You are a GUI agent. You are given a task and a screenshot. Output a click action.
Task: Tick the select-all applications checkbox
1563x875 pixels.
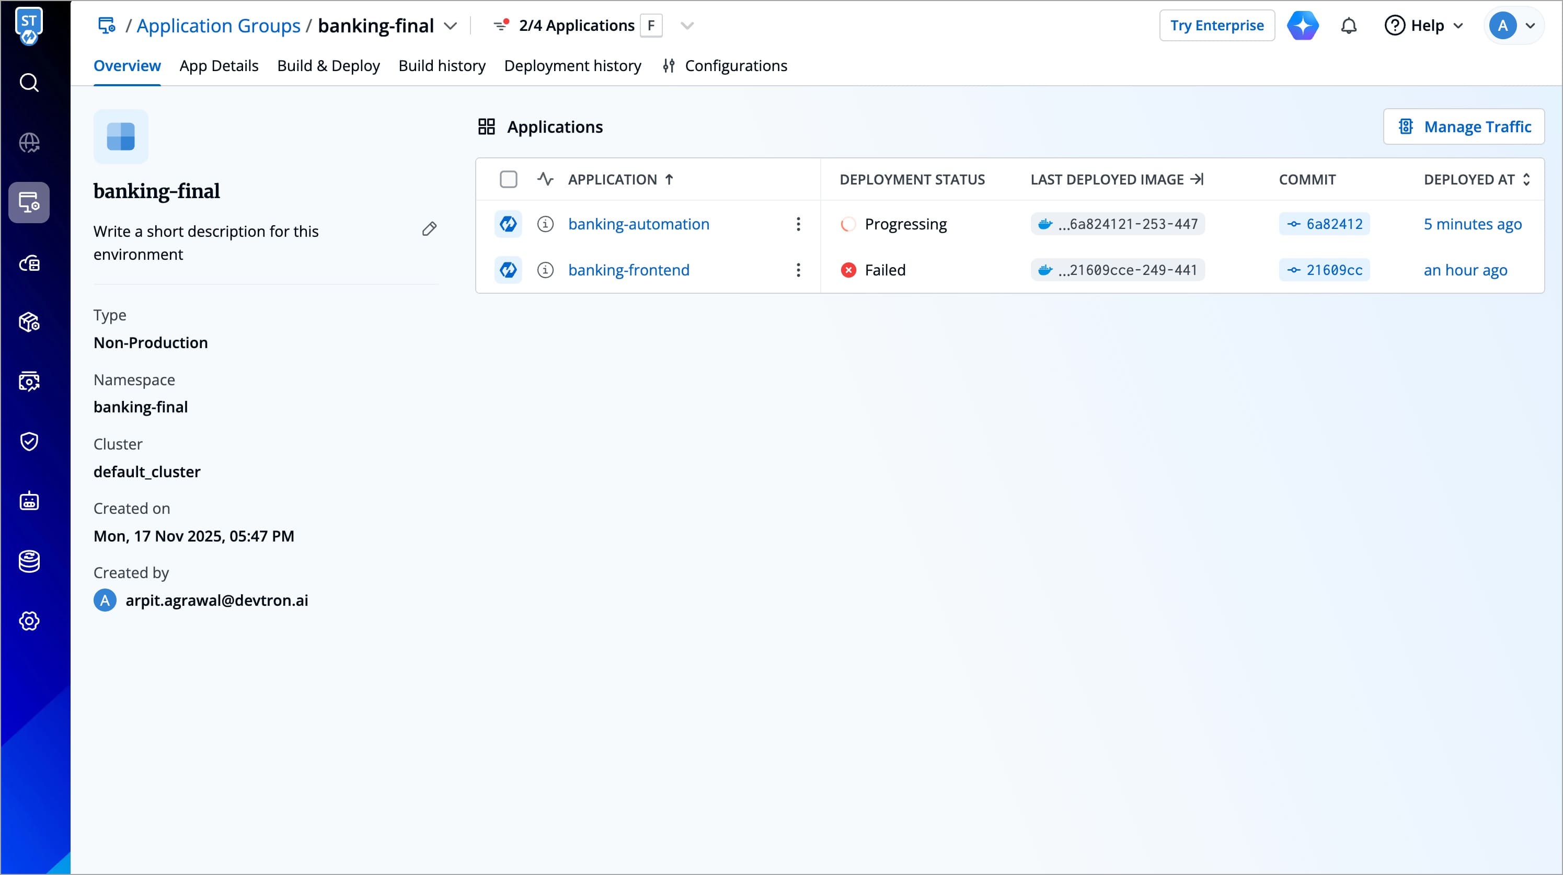pyautogui.click(x=508, y=180)
